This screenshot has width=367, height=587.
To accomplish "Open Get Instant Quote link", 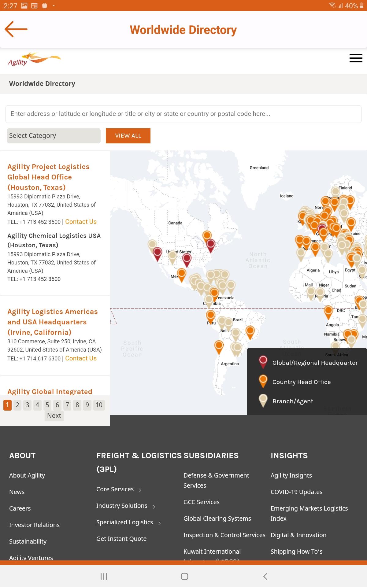I will tap(121, 539).
